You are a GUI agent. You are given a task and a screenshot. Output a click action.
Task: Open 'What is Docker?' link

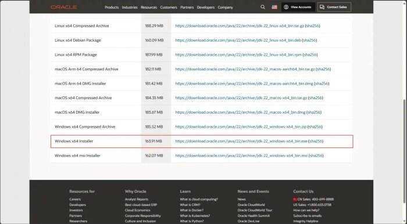coord(191,210)
